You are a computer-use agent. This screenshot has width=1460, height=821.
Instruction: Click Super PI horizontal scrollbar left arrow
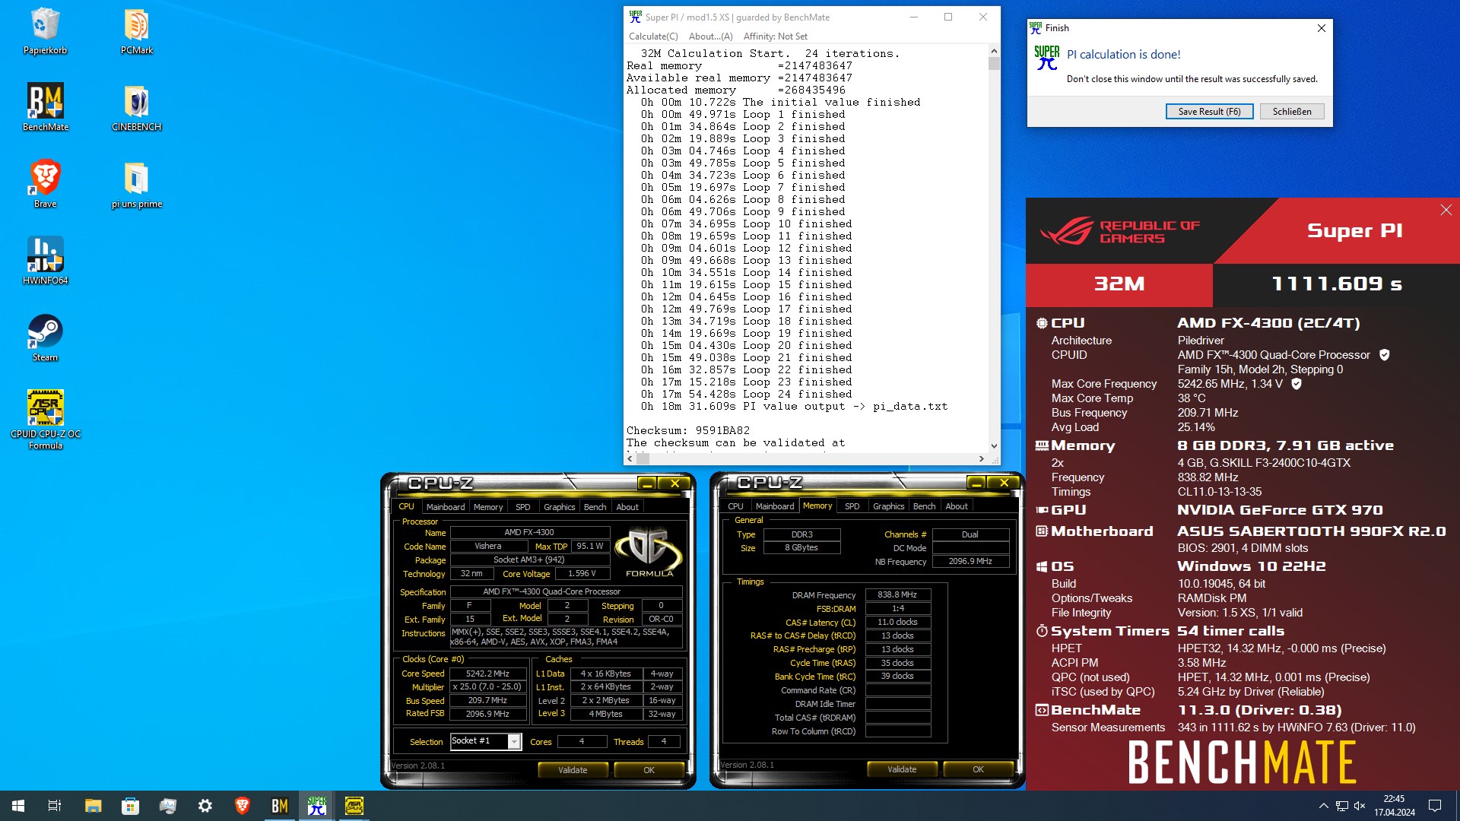pyautogui.click(x=630, y=458)
